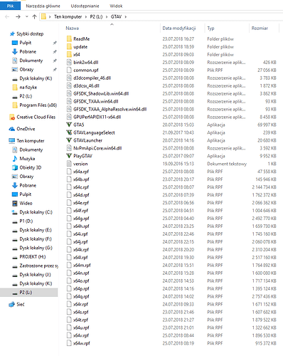Screen dimensions: 283x356
Task: Select file named x64c.rpf
Action: point(81,187)
